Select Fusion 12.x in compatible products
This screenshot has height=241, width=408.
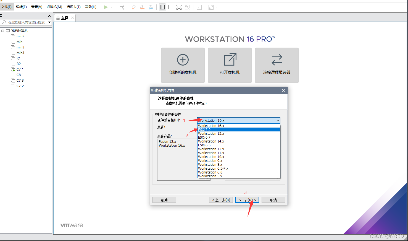167,141
